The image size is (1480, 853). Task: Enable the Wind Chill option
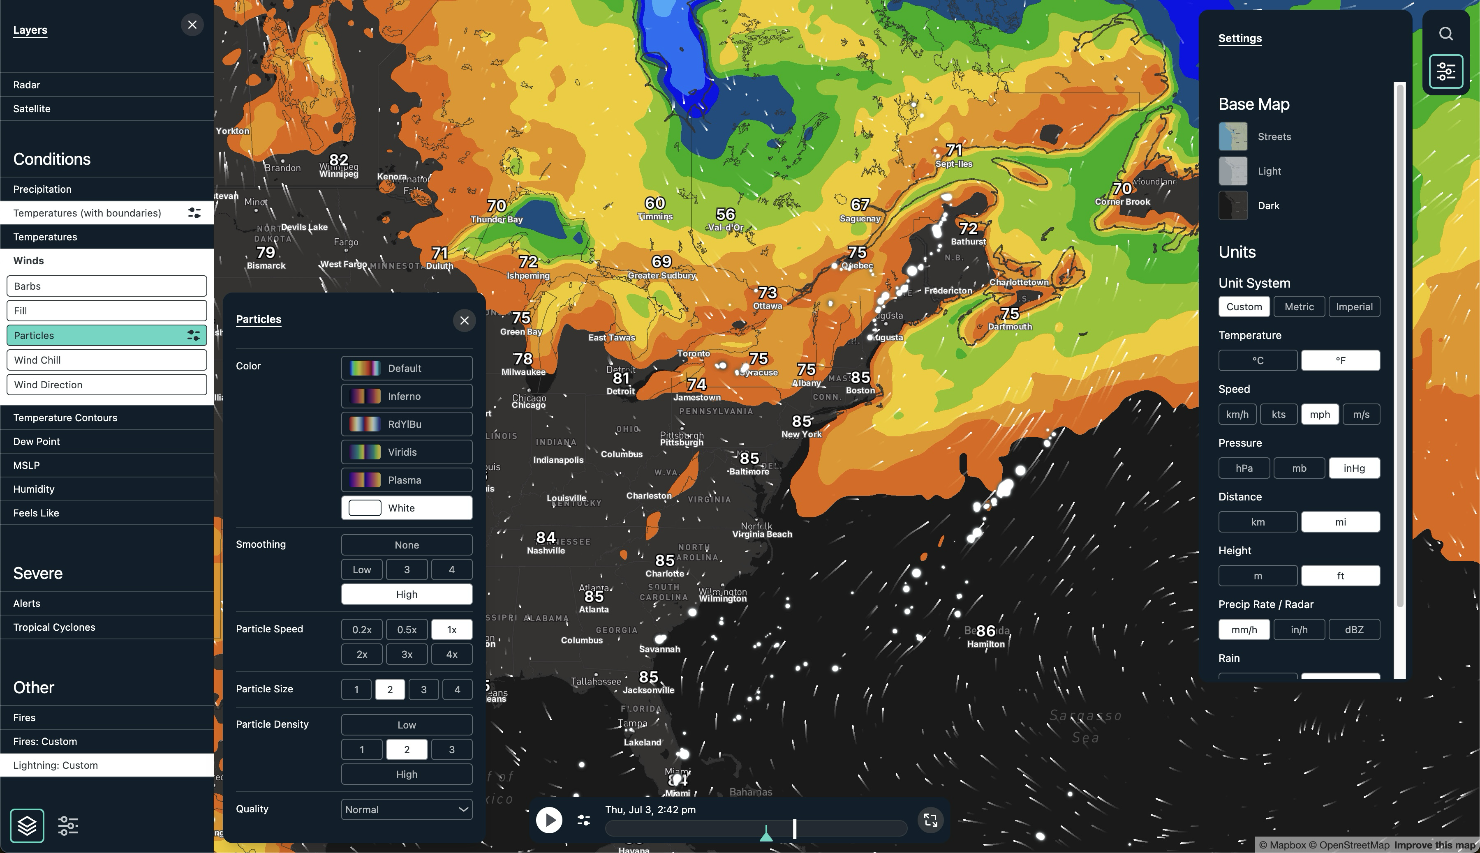(x=106, y=360)
